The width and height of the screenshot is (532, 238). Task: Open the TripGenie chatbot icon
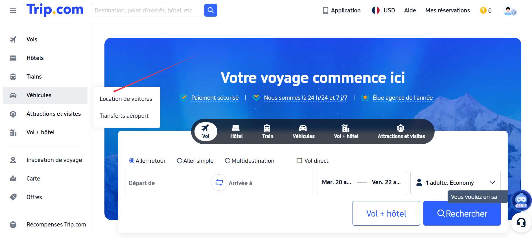[521, 201]
